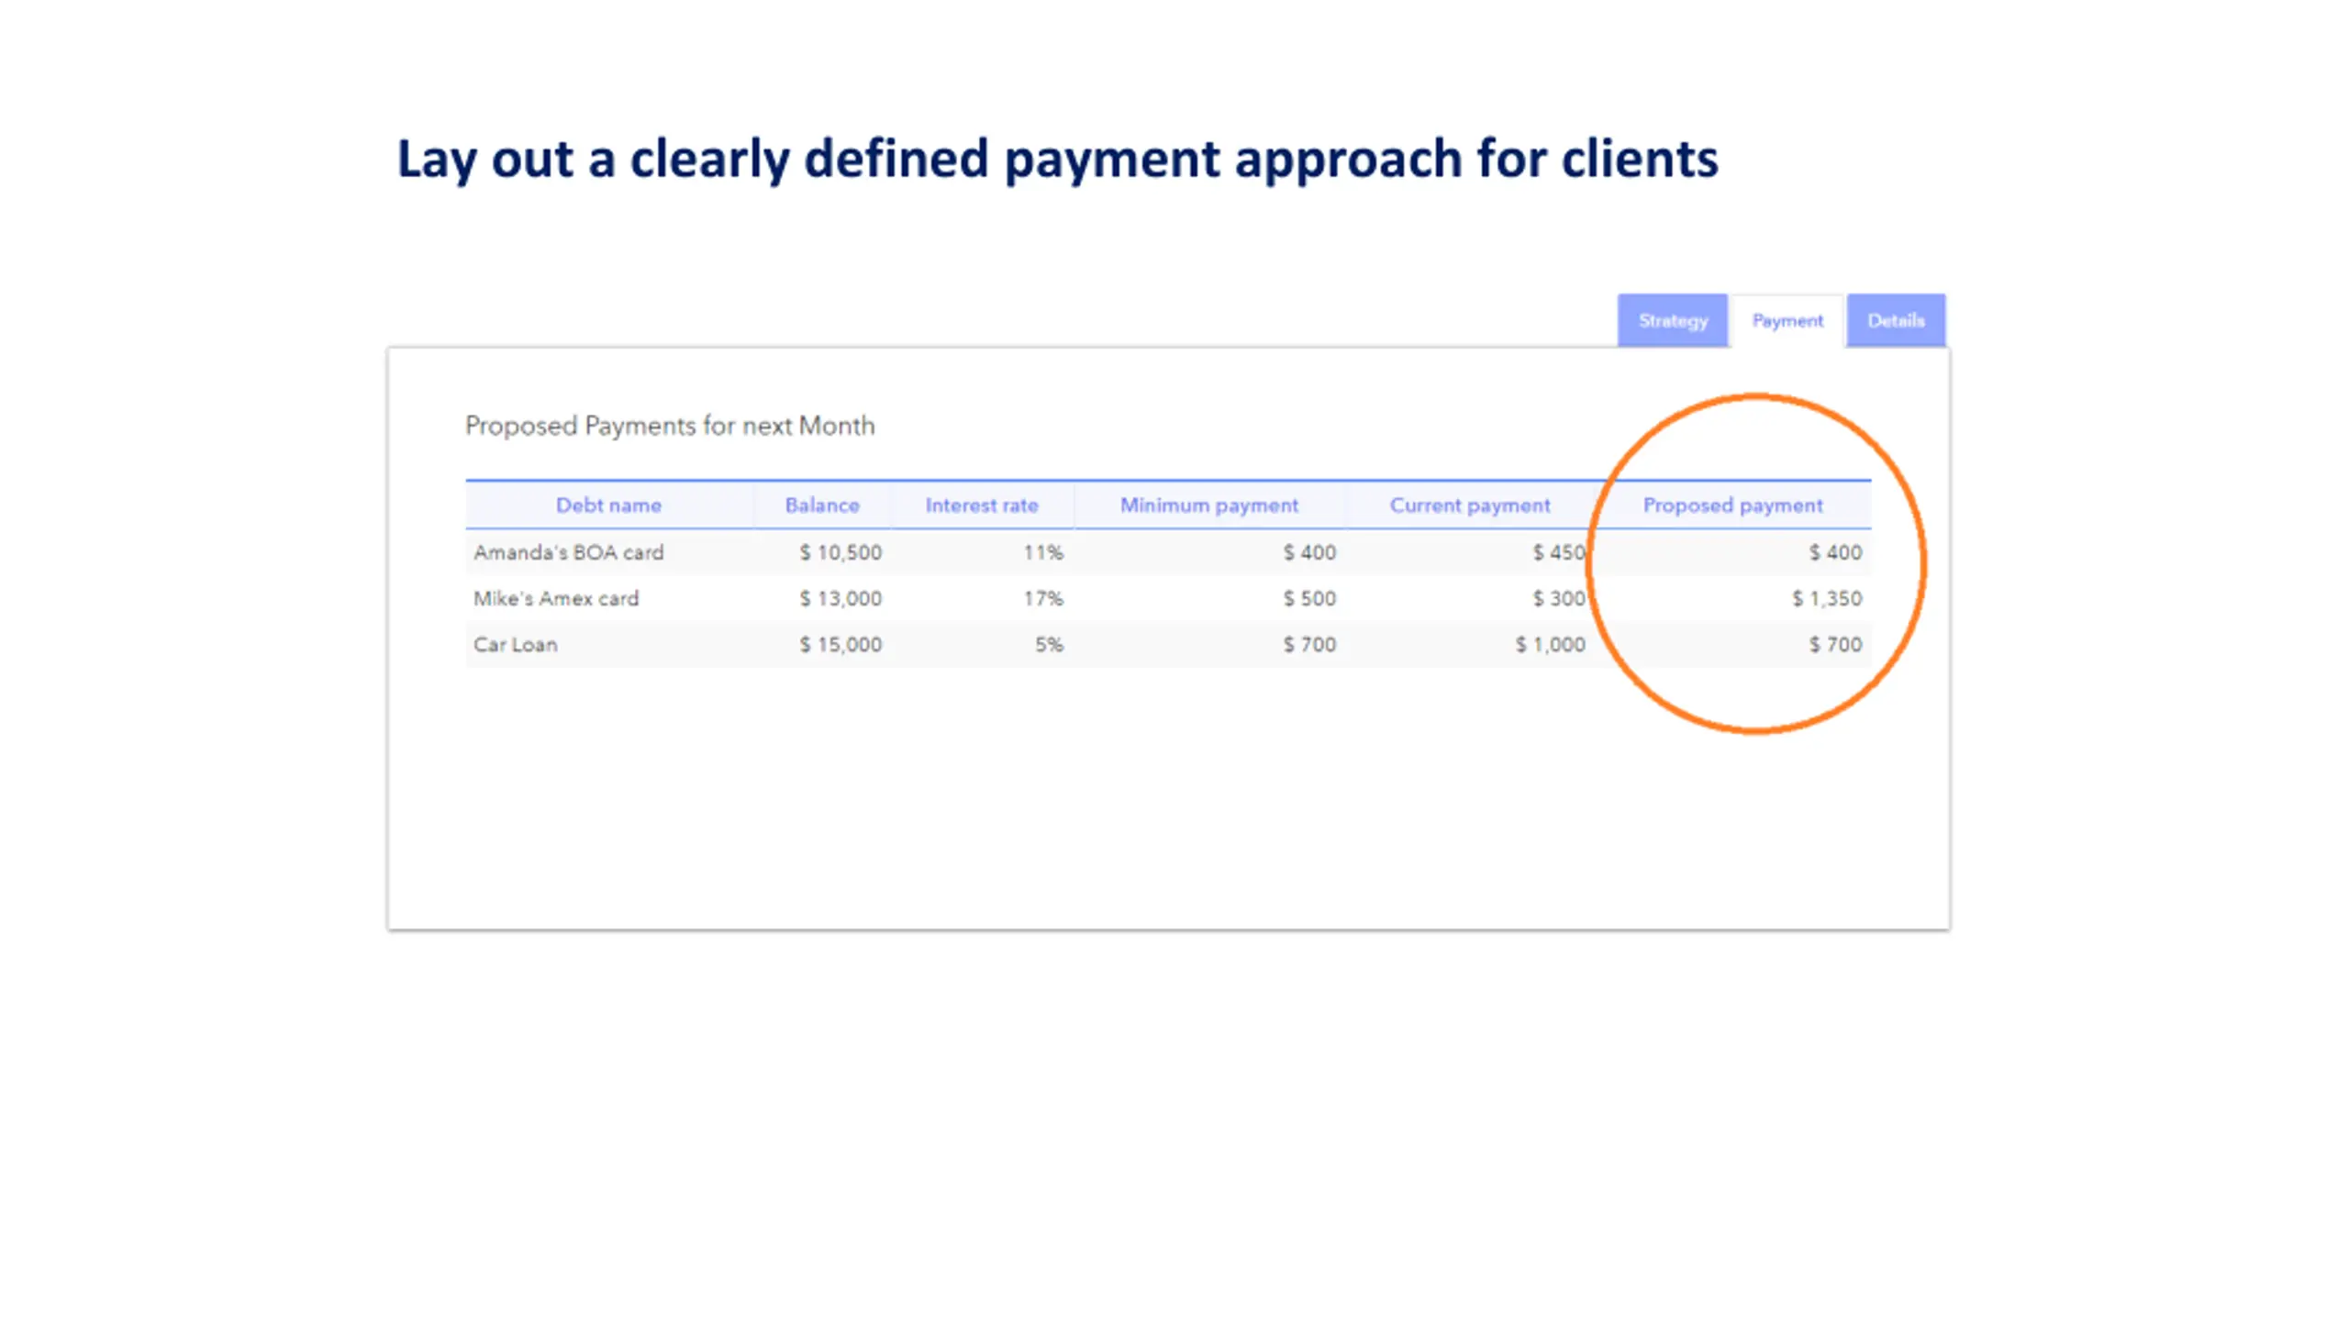Select the 11% interest rate cell
This screenshot has width=2349, height=1321.
tap(1043, 552)
